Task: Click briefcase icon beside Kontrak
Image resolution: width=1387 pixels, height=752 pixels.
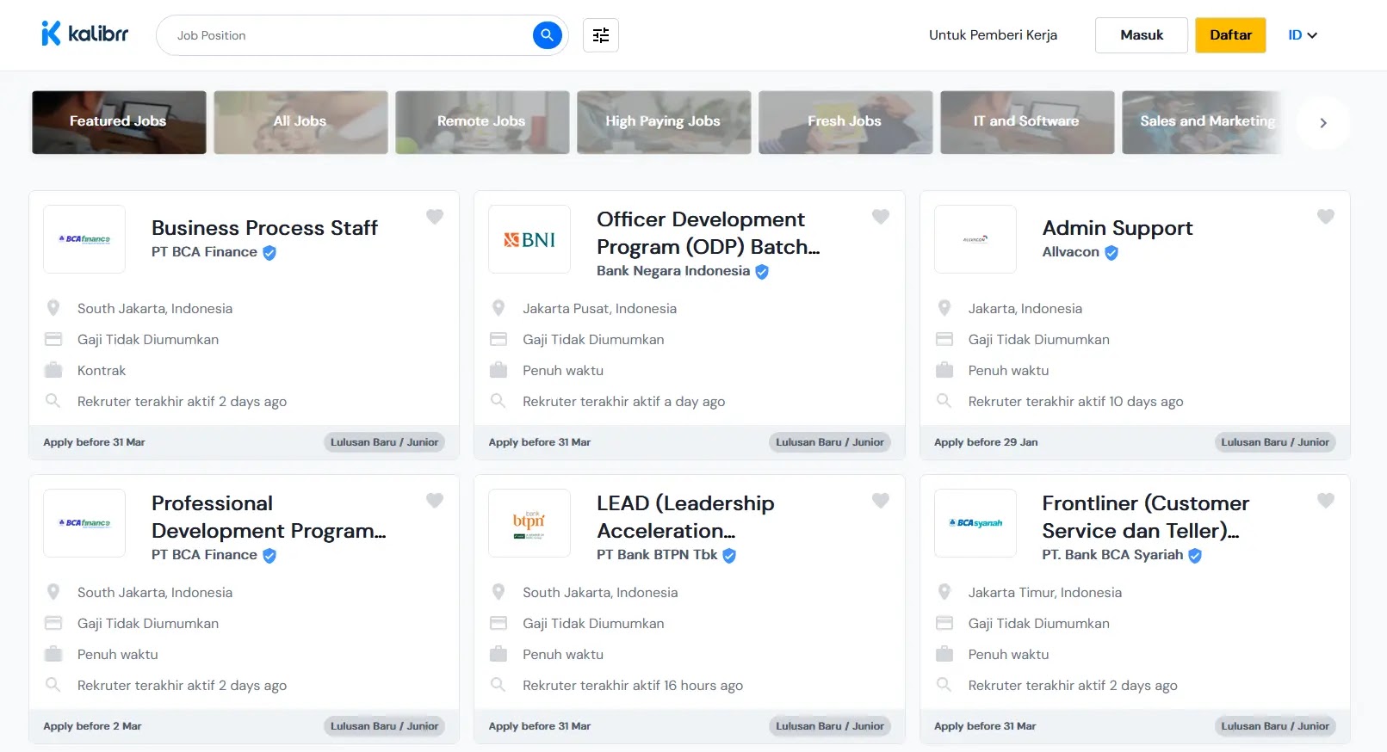Action: 53,370
